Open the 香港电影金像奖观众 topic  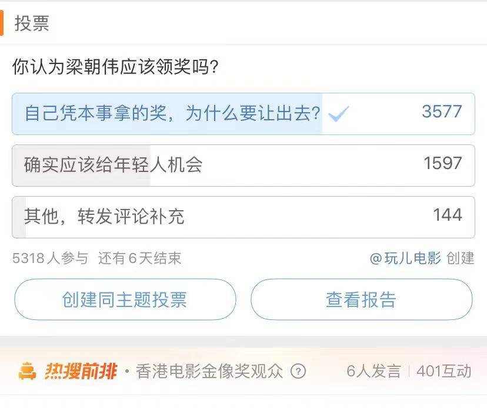[x=209, y=371]
